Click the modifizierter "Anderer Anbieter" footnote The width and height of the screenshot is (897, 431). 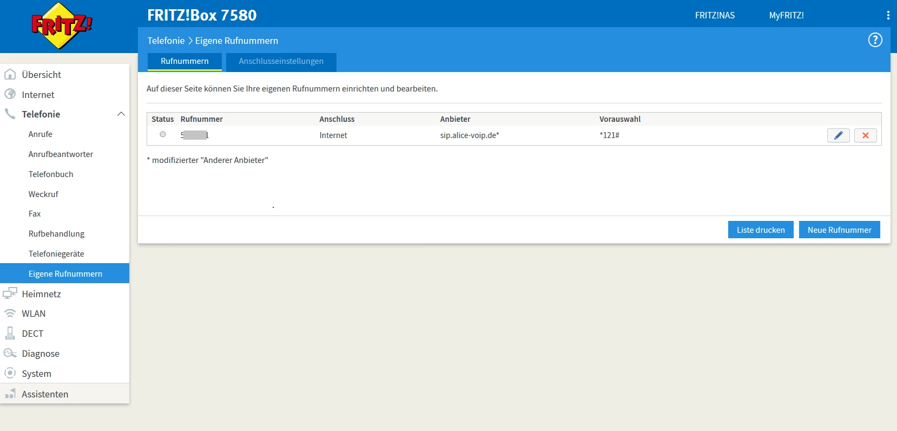coord(207,160)
